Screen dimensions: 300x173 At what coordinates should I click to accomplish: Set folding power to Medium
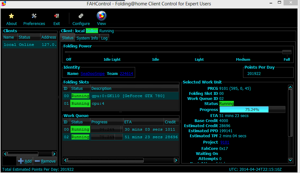(x=243, y=59)
